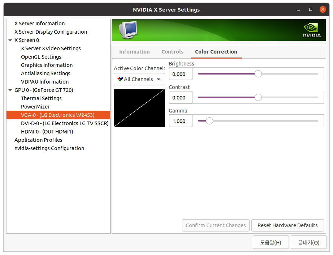Screen dimensions: 333x255
Task: Close the NVIDIA X Server Settings window
Action: coord(323,9)
